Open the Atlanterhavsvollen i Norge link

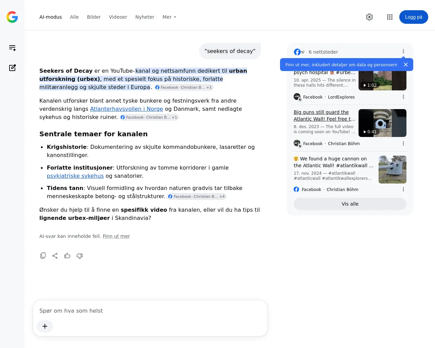coord(126,109)
